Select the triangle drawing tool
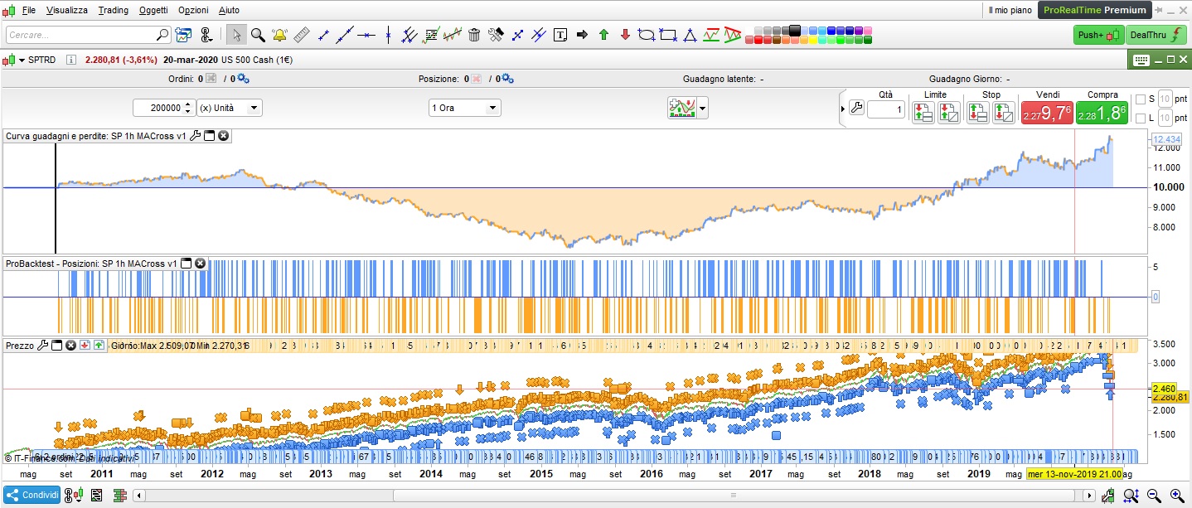This screenshot has height=508, width=1192. (x=690, y=35)
